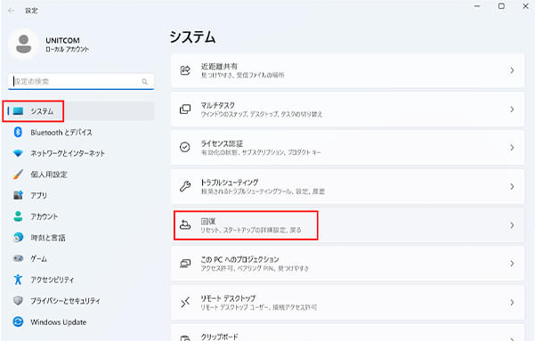Expand the マルチタスク row chevron
Screen dimensions: 535x341
[x=512, y=110]
